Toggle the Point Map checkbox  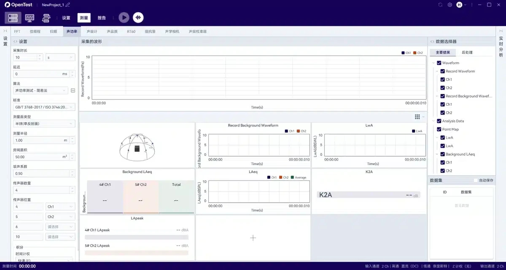pyautogui.click(x=439, y=129)
